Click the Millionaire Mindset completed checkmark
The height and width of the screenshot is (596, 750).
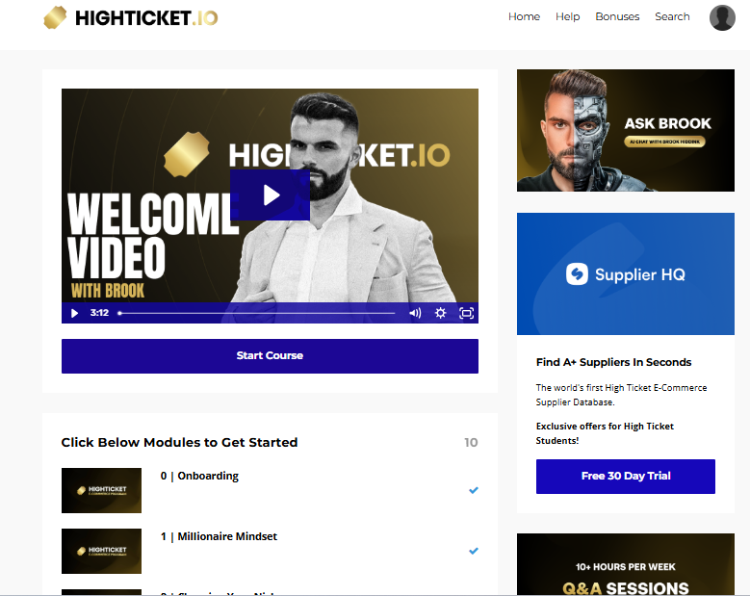[474, 551]
